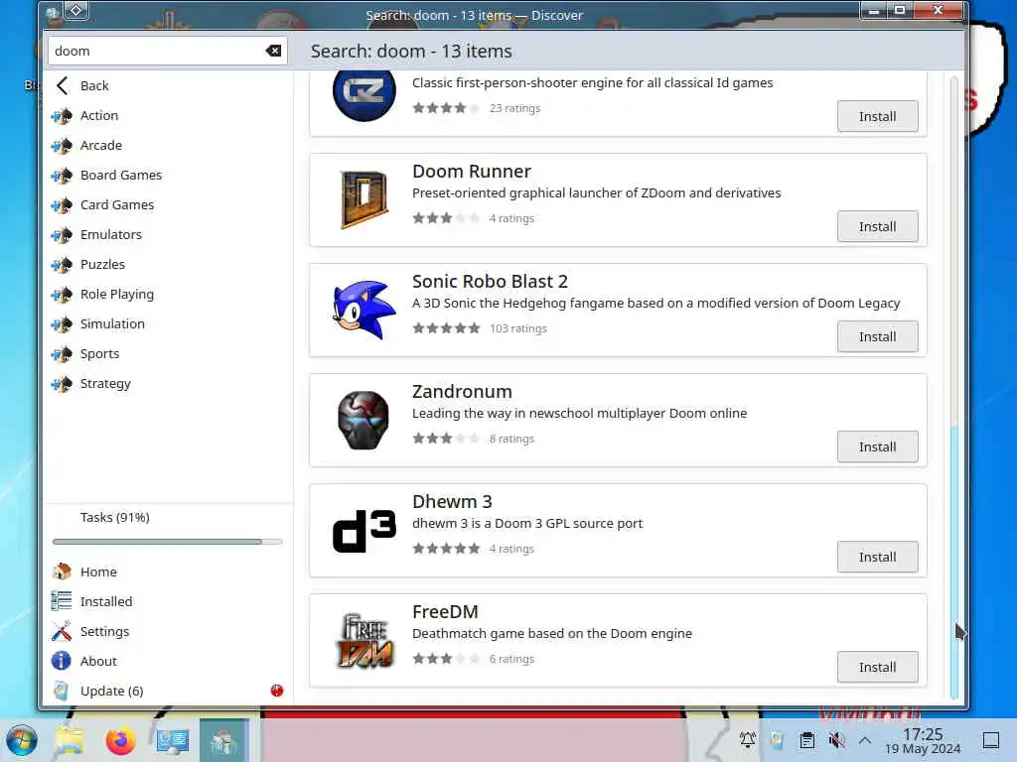
Task: Click the 103 ratings text
Action: coord(518,328)
